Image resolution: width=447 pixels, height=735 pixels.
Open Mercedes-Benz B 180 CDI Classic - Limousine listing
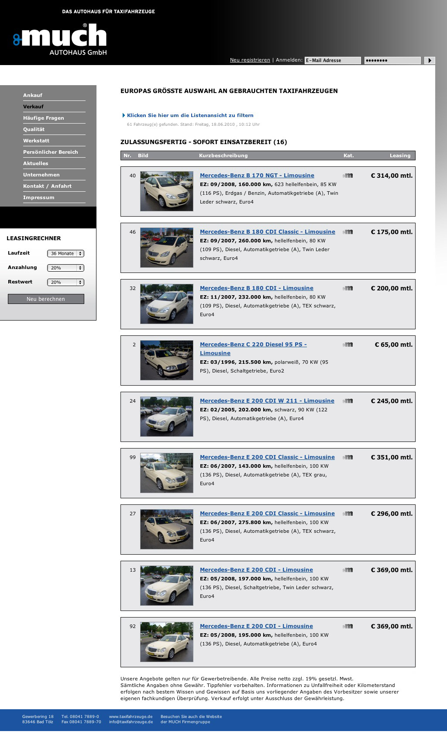[x=268, y=232]
